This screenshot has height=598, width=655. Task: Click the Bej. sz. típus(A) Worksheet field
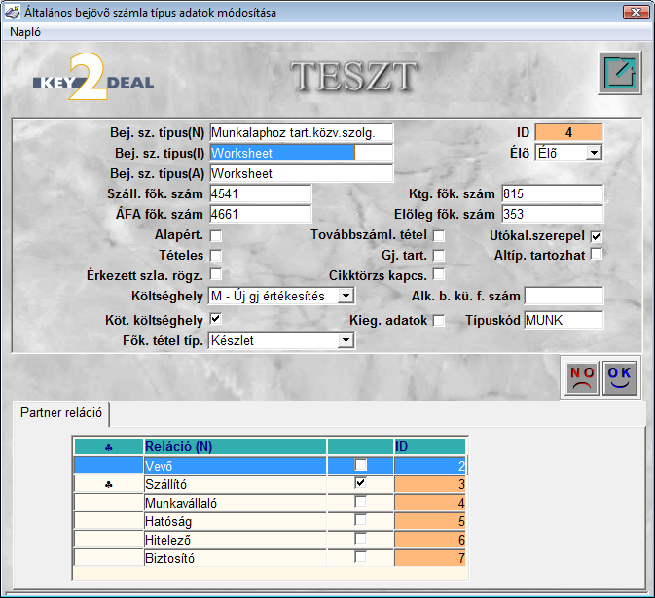click(301, 173)
